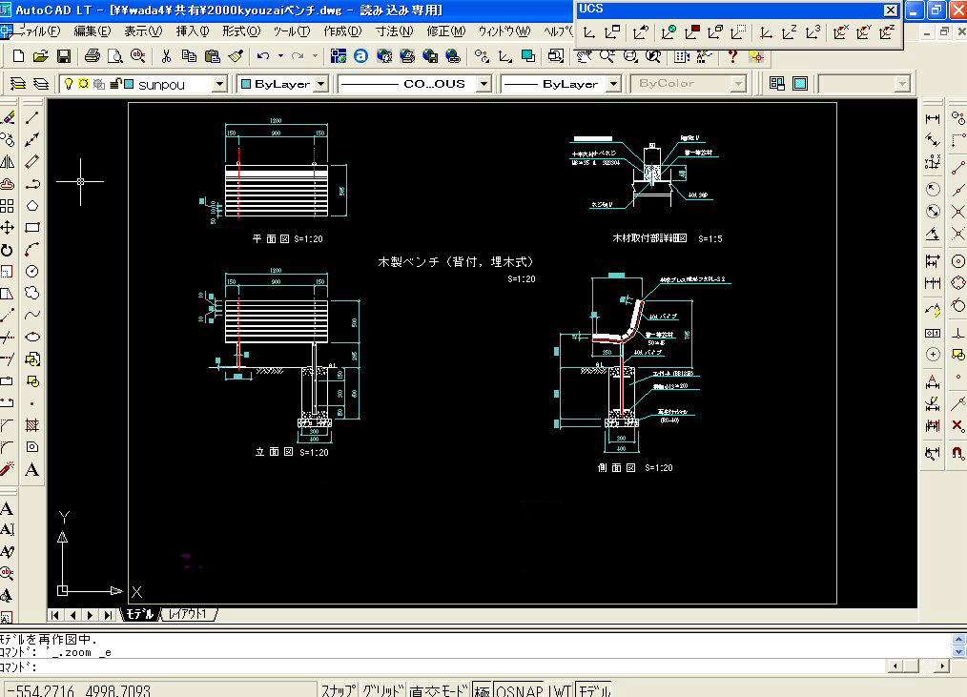Select the モデル tab below the drawing

pos(140,614)
